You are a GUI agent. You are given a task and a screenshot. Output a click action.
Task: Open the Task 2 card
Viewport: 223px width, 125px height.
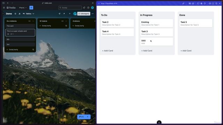coord(117,23)
